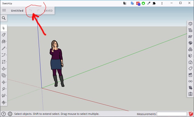
Task: Click the Undo arrow
Action: (x=30, y=10)
